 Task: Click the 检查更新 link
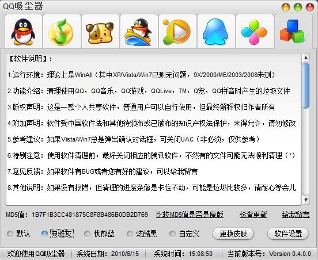pos(253,215)
